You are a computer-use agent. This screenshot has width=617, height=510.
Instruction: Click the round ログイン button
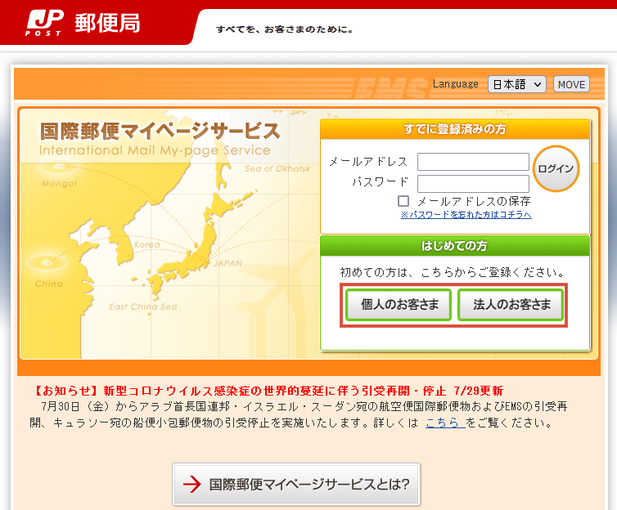point(556,168)
